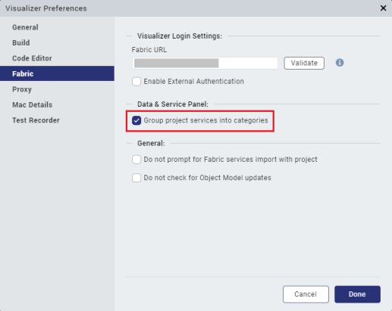This screenshot has height=311, width=392.
Task: Check Do not check for Object Model updates
Action: click(136, 178)
